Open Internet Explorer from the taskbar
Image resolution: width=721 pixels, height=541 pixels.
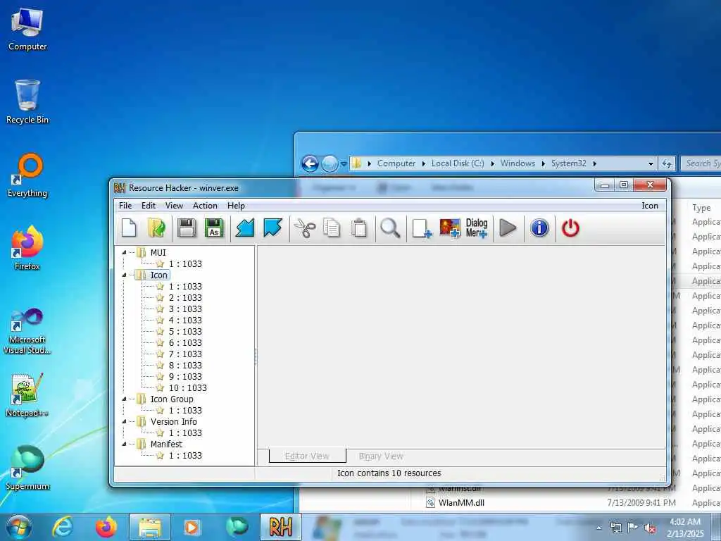pos(62,527)
